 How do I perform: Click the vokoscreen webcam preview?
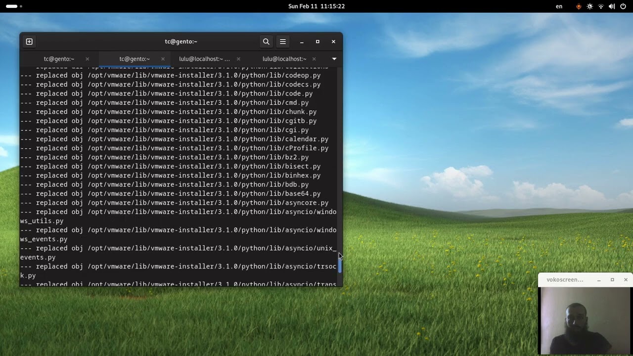coord(585,320)
